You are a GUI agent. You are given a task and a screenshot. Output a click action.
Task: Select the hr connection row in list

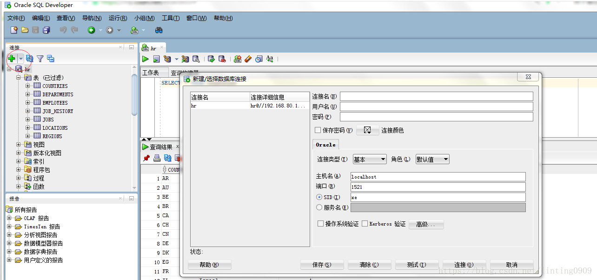click(x=250, y=106)
